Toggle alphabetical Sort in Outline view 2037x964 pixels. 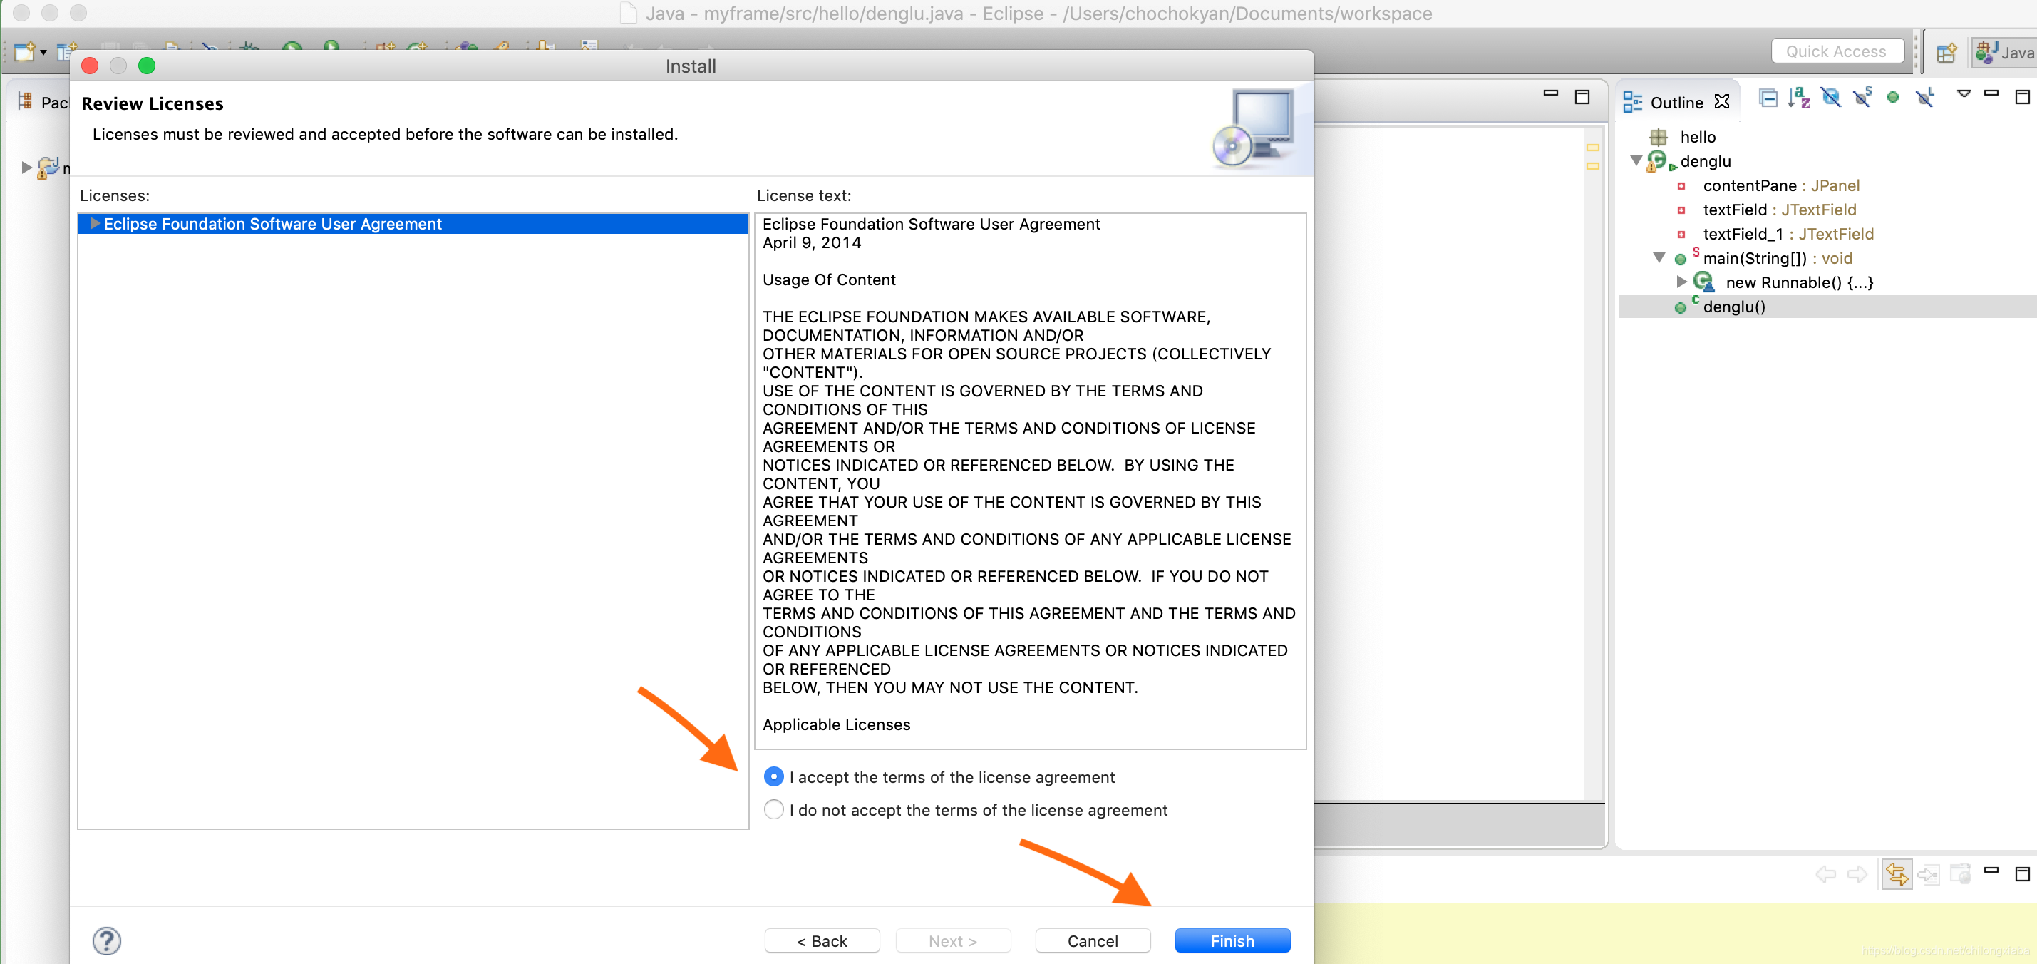click(x=1799, y=98)
